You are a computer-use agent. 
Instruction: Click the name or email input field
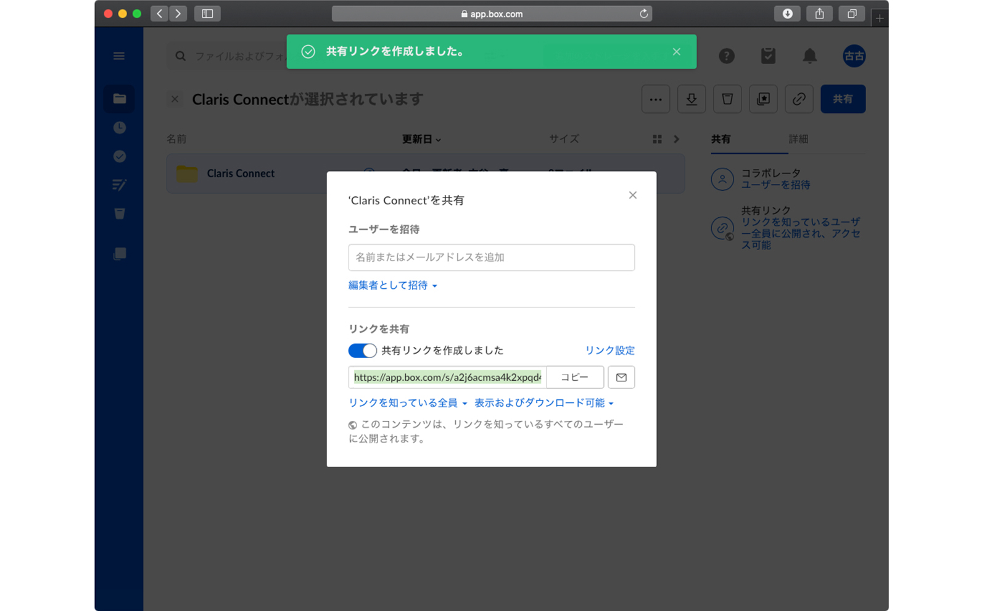pyautogui.click(x=491, y=257)
